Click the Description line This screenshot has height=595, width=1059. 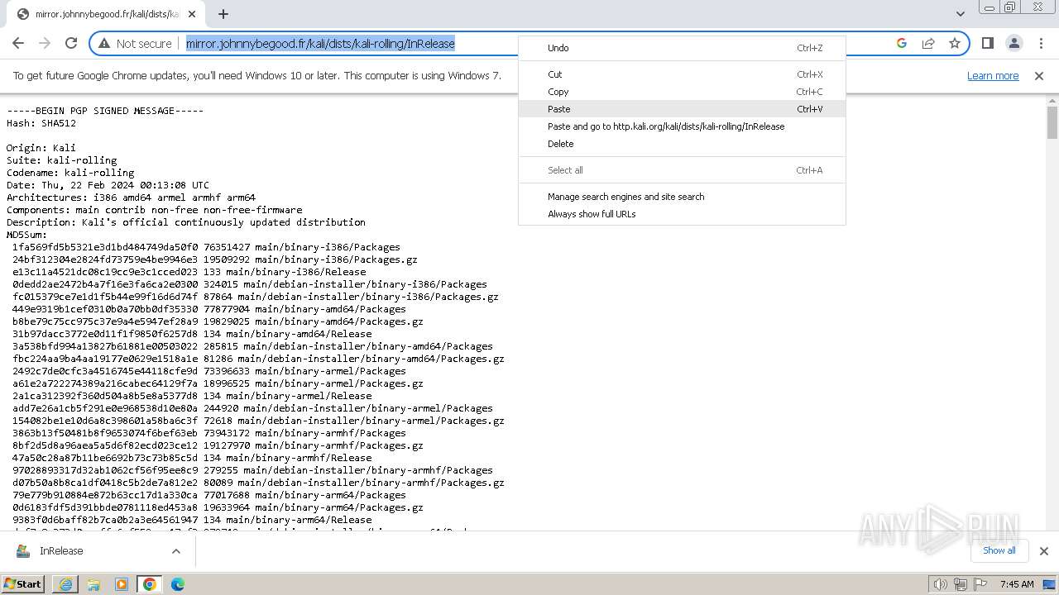pos(186,222)
